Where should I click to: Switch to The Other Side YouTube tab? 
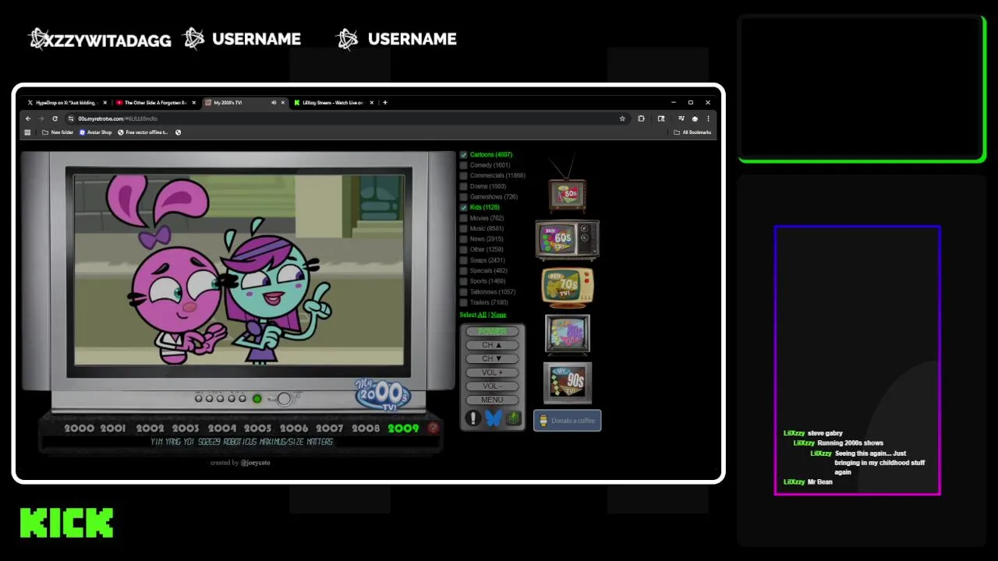pos(155,102)
